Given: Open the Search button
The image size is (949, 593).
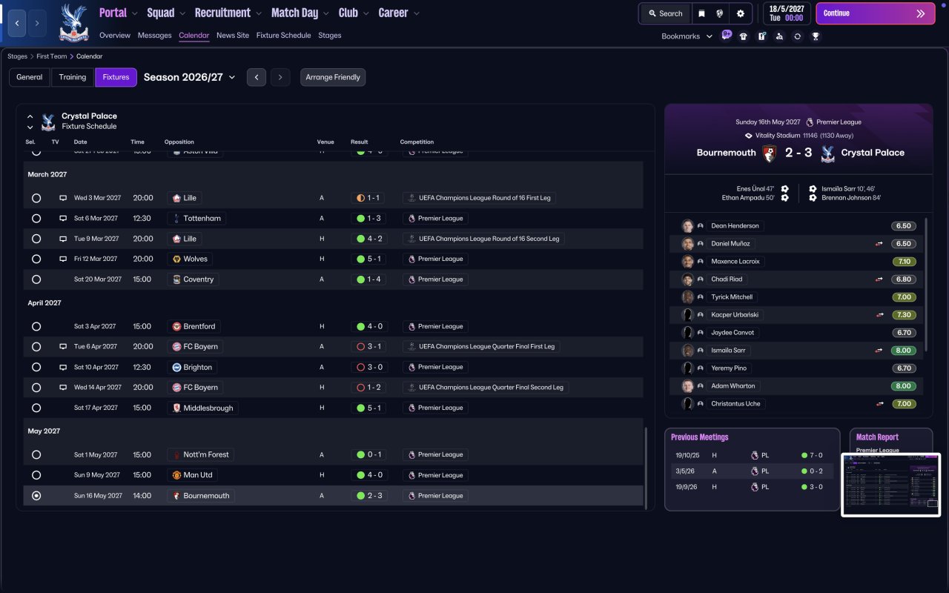Looking at the screenshot, I should [x=664, y=13].
